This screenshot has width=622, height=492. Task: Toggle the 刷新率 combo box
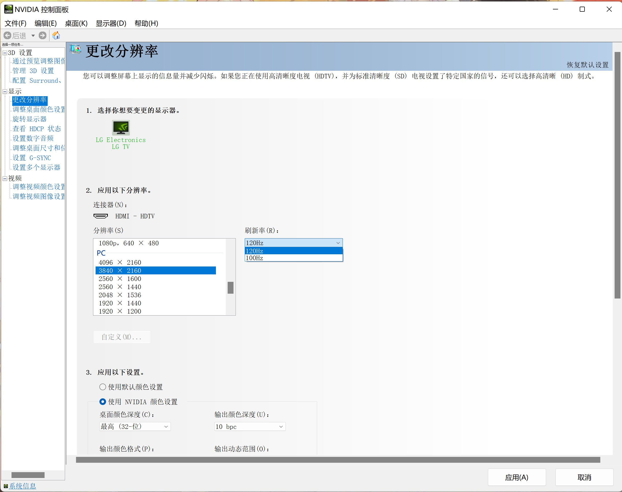click(294, 243)
